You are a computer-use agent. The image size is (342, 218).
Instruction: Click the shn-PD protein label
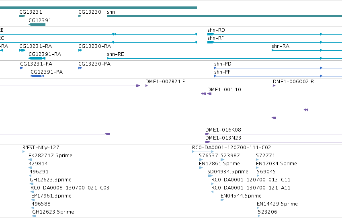(x=223, y=64)
